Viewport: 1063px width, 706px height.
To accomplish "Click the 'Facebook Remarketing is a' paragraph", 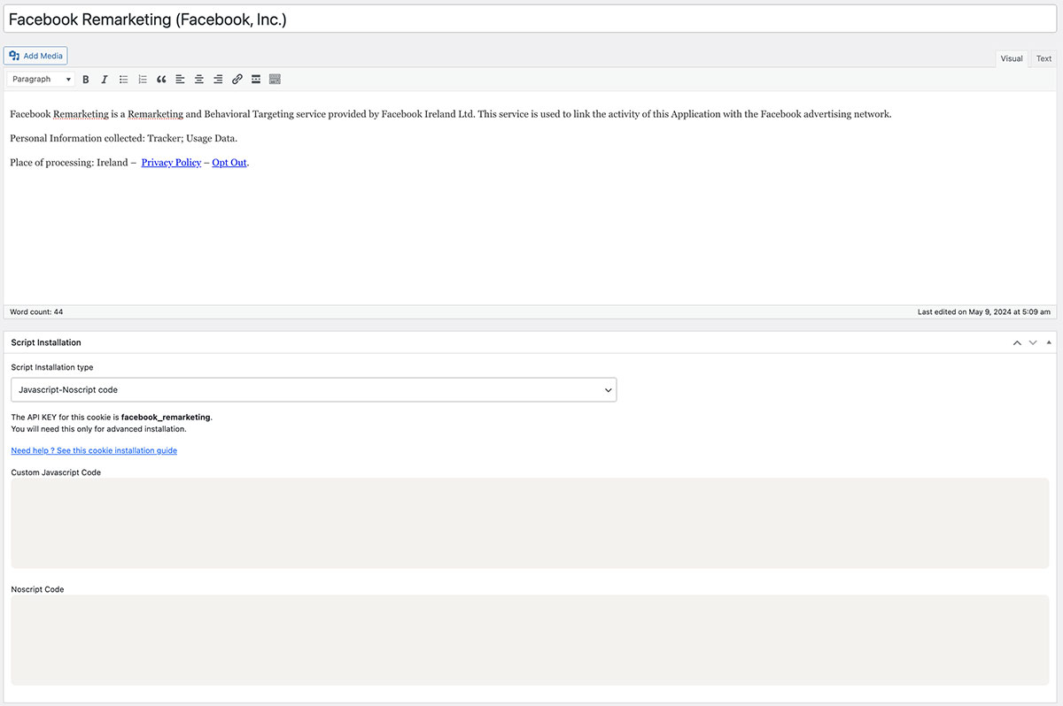I will pyautogui.click(x=451, y=114).
